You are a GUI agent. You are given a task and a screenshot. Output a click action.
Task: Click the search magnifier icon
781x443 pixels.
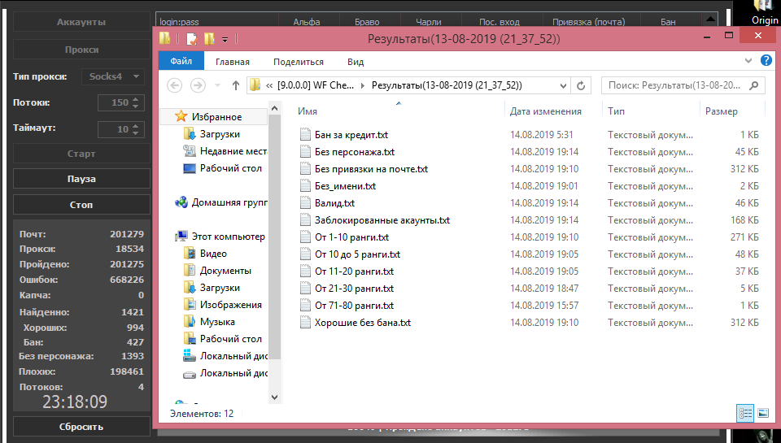(x=754, y=85)
